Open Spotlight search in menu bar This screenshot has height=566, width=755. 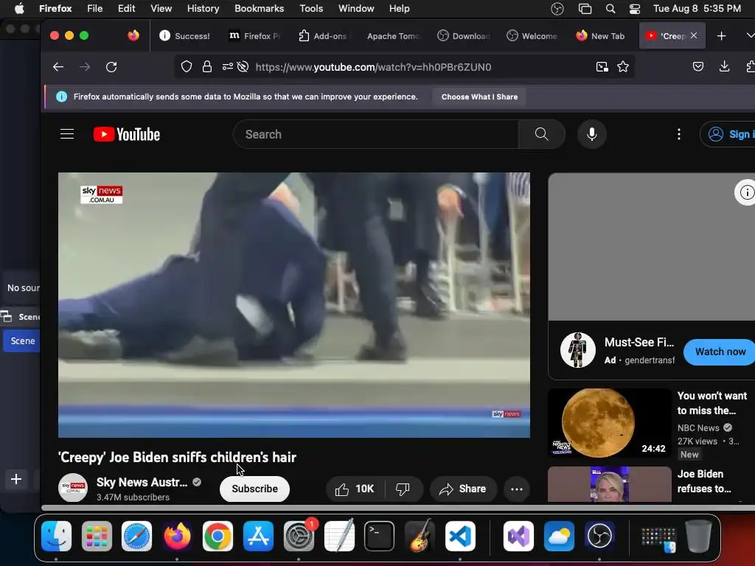610,8
